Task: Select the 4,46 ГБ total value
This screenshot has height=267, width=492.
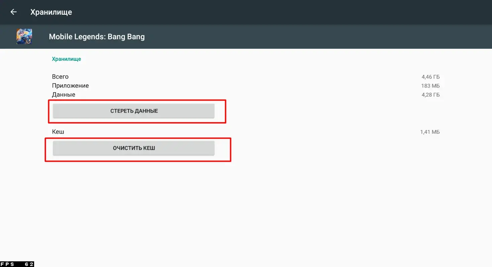Action: click(x=431, y=77)
